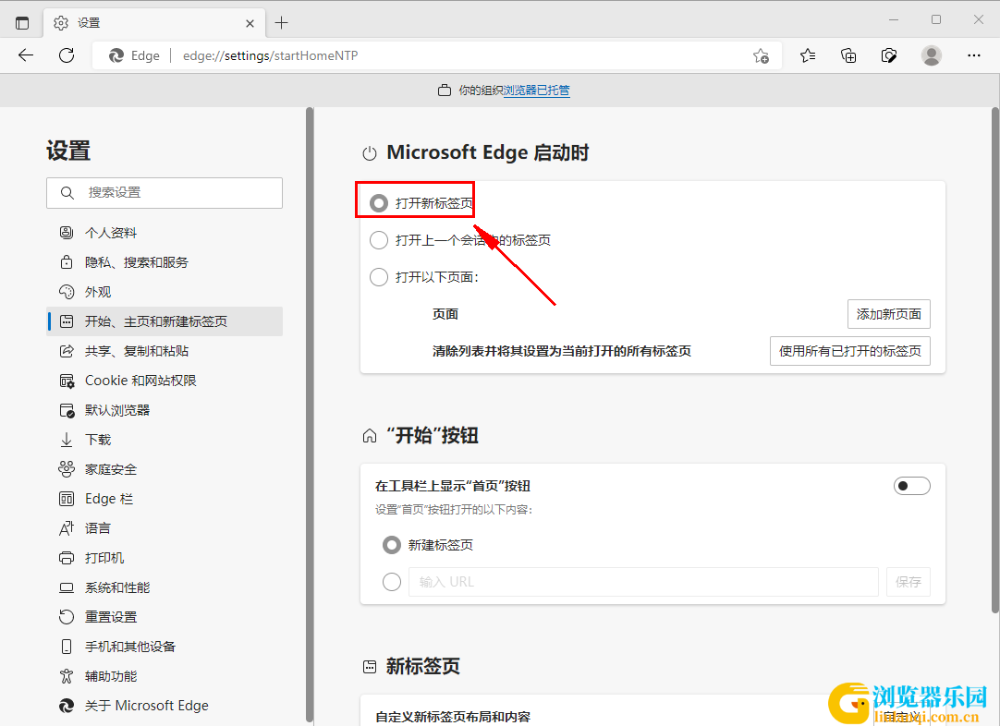1000x726 pixels.
Task: Click the 搜索设置 search box
Action: [x=165, y=192]
